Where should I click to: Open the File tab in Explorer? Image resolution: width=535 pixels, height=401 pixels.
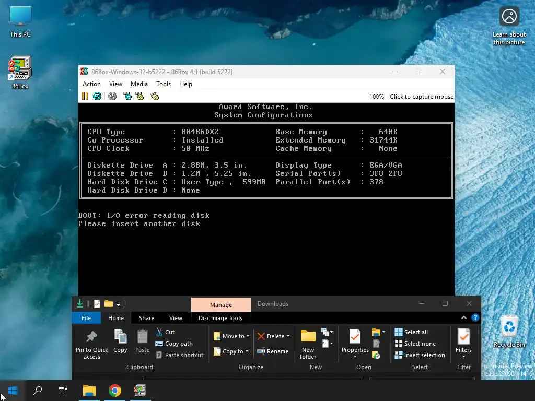(86, 318)
